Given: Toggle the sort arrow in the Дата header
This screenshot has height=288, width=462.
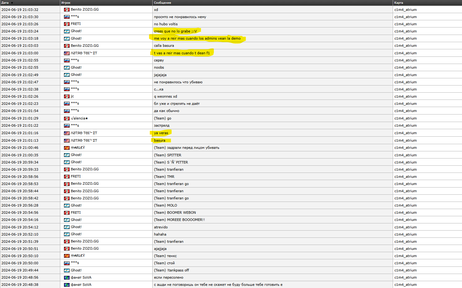Looking at the screenshot, I should 12,3.
